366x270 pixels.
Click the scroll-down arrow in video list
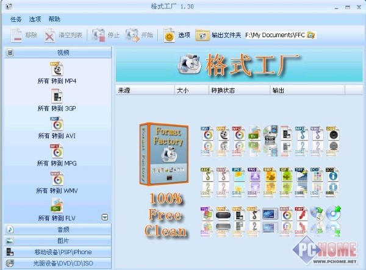click(105, 218)
